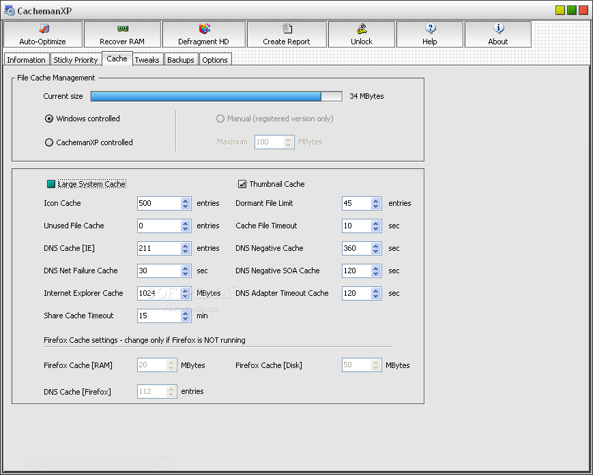Click the Firefox Cache [RAM] spinner arrows
593x475 pixels.
coord(171,365)
